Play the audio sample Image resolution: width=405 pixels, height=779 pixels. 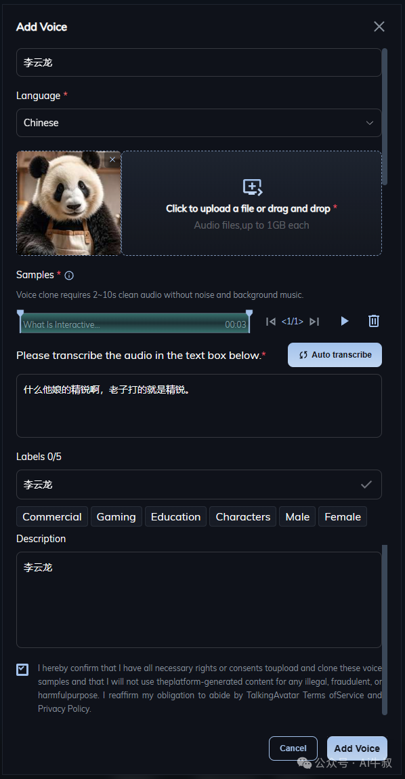point(345,322)
